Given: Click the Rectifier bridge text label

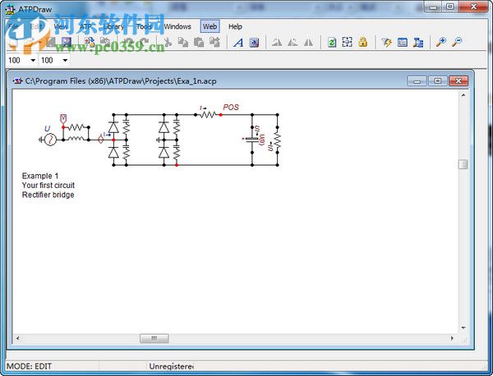Looking at the screenshot, I should click(48, 195).
